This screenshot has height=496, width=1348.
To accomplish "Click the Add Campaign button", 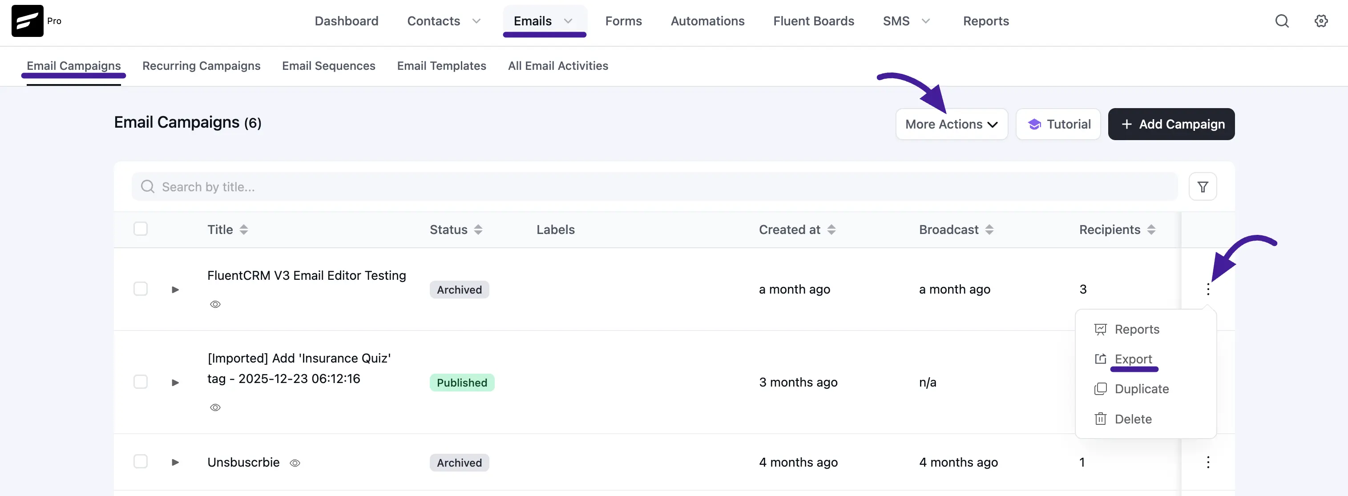I will click(1171, 124).
